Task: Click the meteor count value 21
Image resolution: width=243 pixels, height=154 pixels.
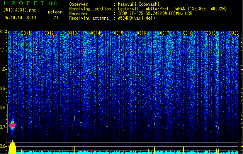Action: [x=56, y=18]
